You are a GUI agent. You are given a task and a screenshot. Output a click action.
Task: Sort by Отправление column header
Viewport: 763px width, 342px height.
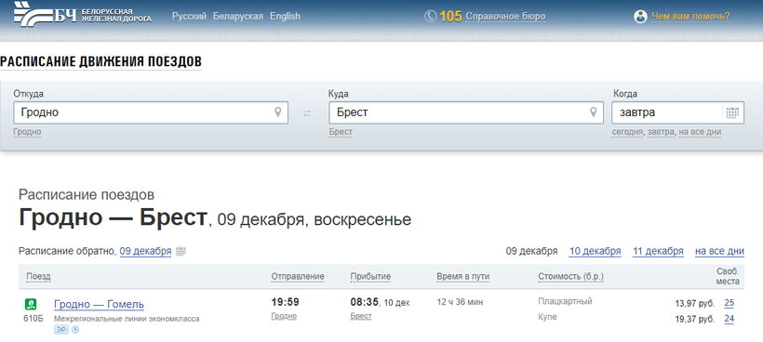(x=298, y=276)
